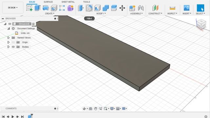Open the Construct dropdown menu

click(x=155, y=13)
